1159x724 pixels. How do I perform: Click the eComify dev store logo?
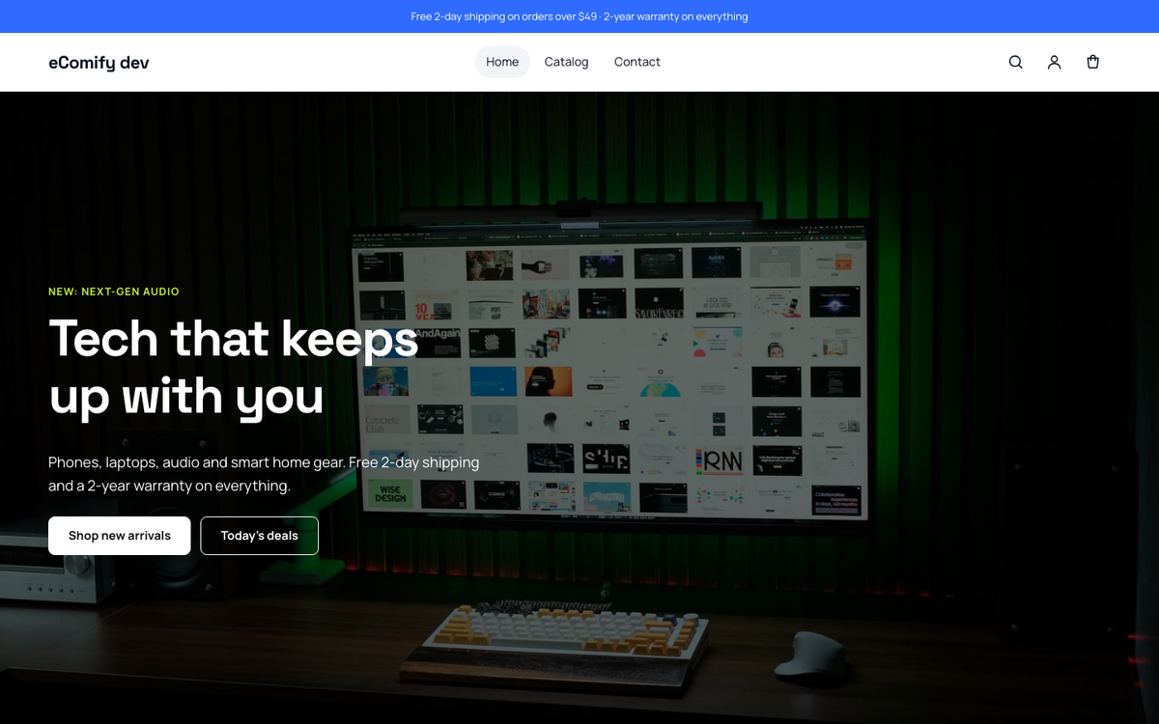[x=99, y=63]
